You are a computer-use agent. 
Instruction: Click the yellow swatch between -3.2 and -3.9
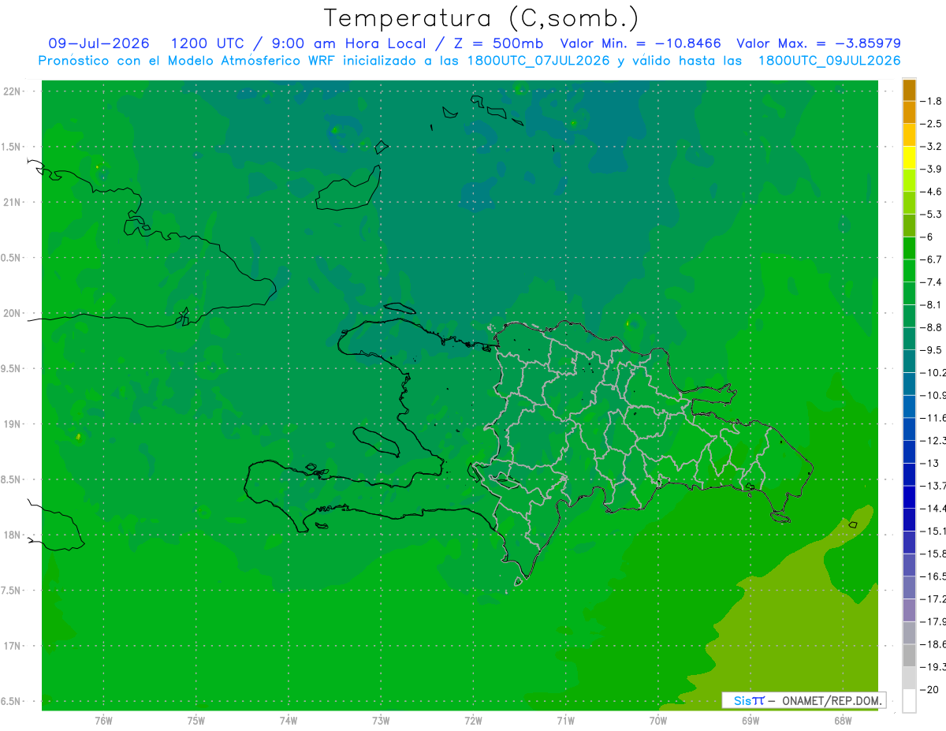point(909,158)
